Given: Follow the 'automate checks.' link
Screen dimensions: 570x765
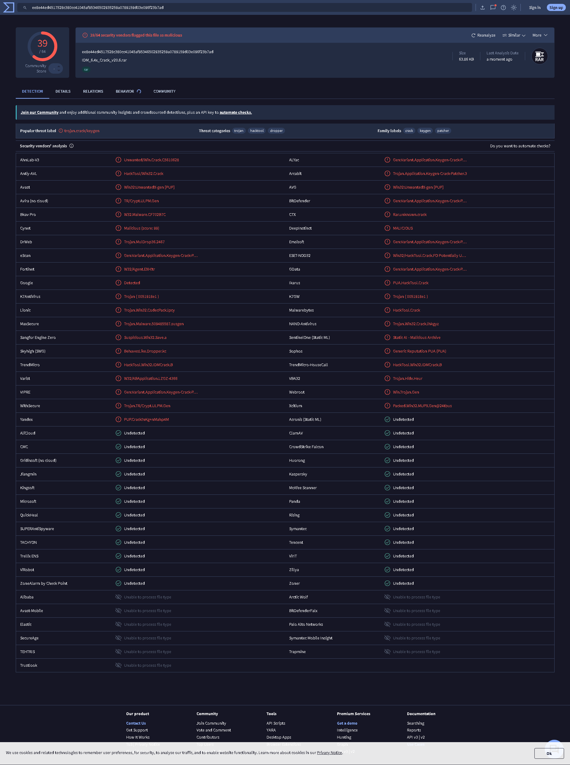Looking at the screenshot, I should pos(236,113).
